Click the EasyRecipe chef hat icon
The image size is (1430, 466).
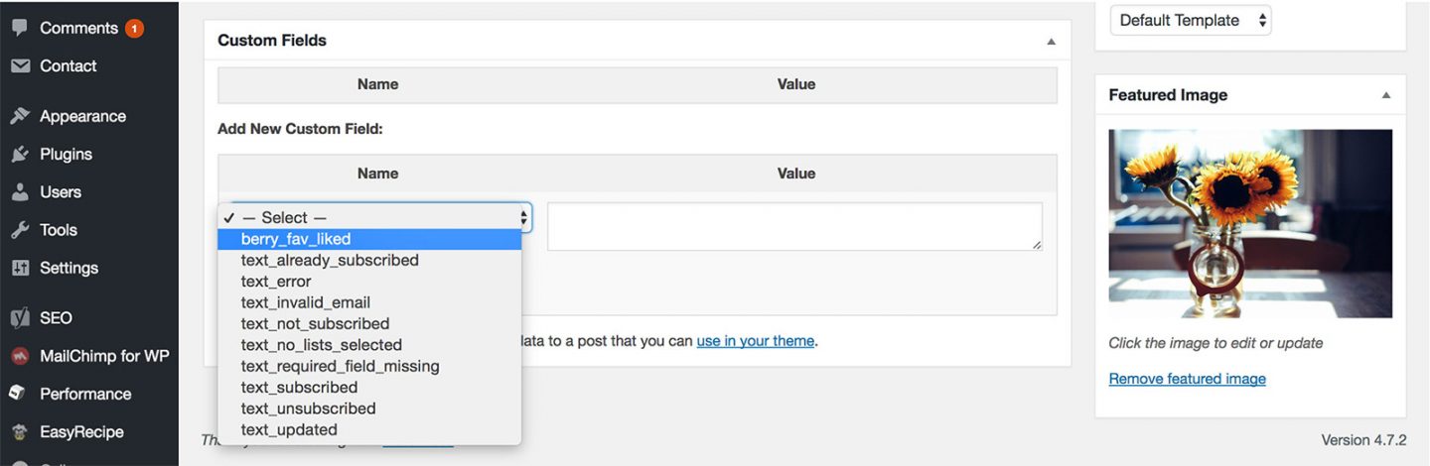(19, 432)
